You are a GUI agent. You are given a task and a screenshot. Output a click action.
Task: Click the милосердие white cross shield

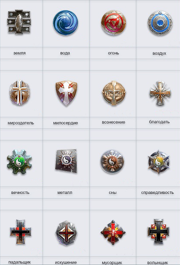coord(66,94)
